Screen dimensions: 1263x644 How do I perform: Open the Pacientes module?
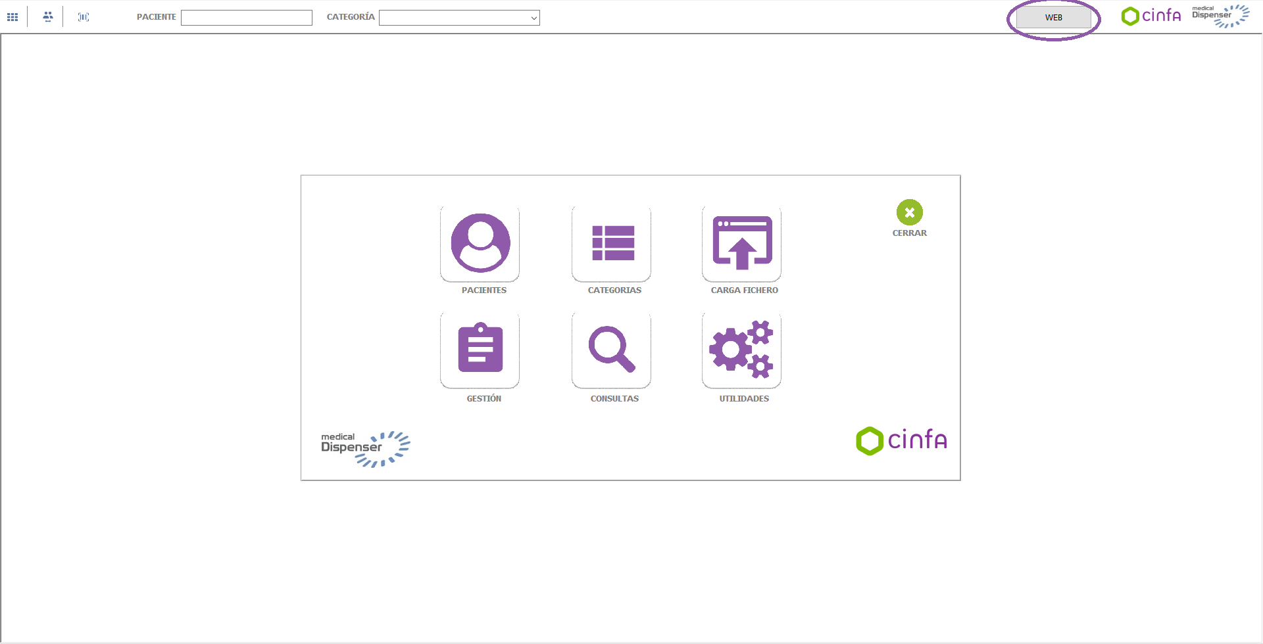coord(480,244)
